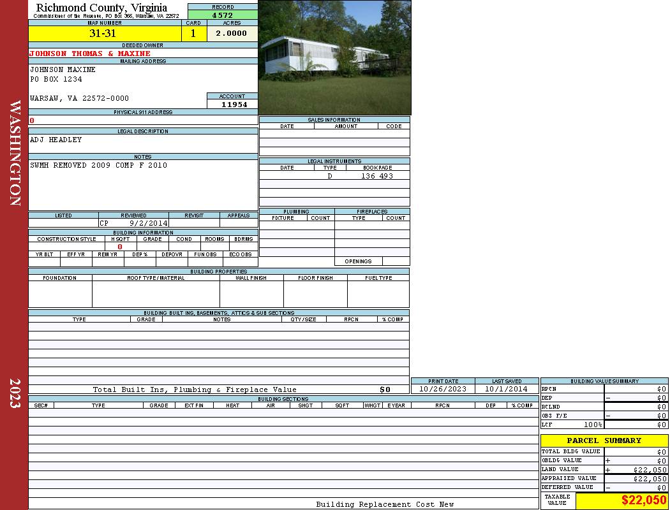The image size is (670, 510).
Task: Click the FUEL TYPE column header
Action: tap(378, 278)
